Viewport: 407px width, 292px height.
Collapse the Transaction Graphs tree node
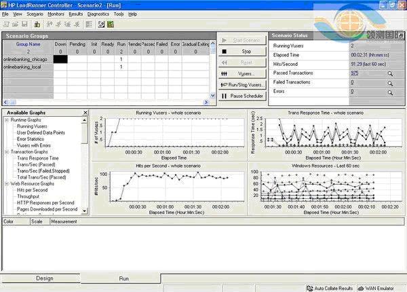coord(7,152)
